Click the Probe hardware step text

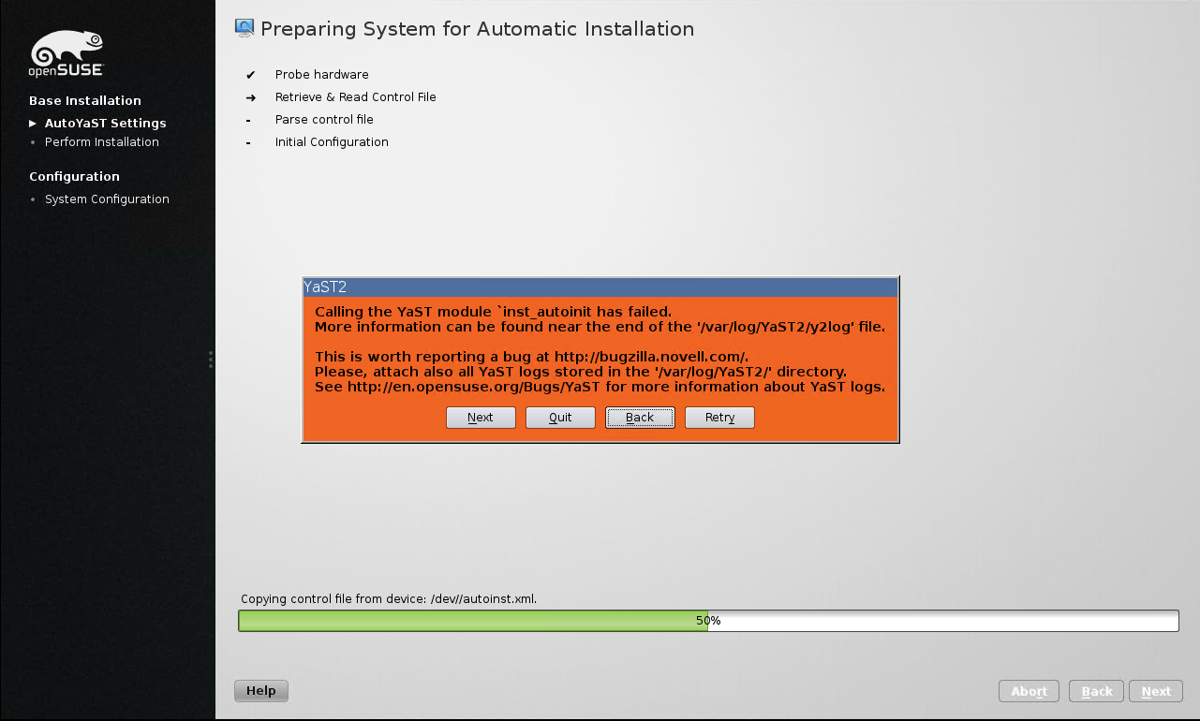tap(322, 75)
